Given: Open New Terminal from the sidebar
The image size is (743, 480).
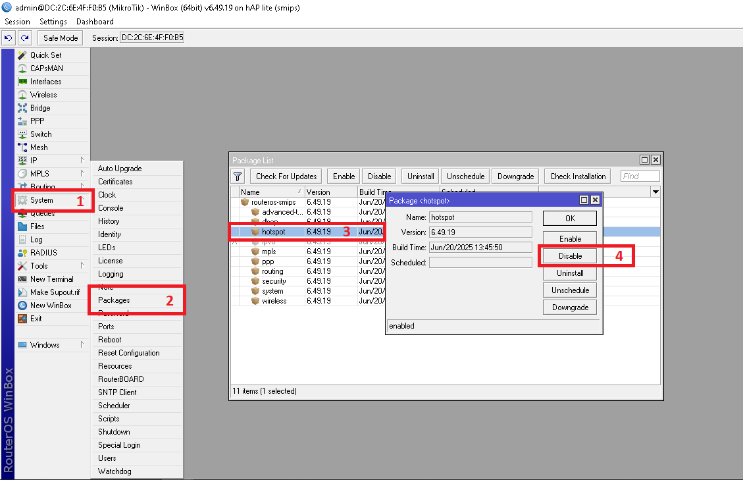Looking at the screenshot, I should pyautogui.click(x=51, y=279).
